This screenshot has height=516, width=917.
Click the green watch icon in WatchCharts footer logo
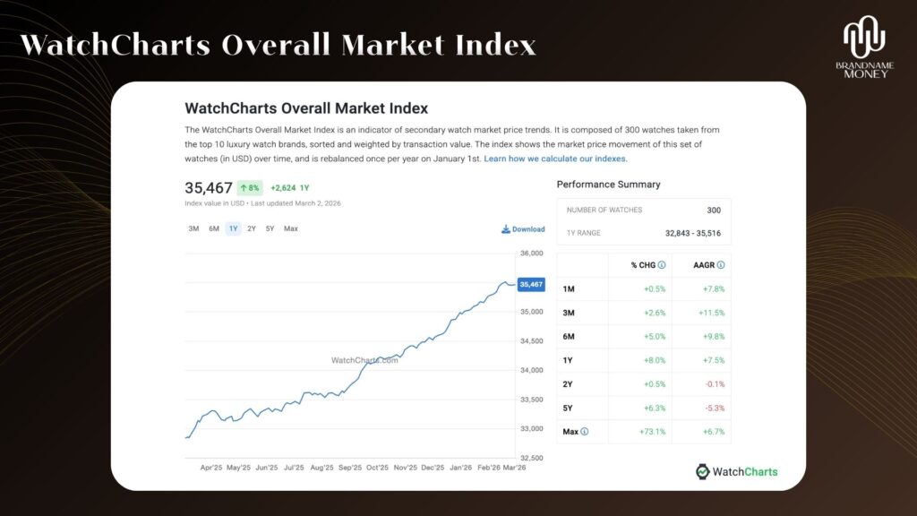pos(704,472)
